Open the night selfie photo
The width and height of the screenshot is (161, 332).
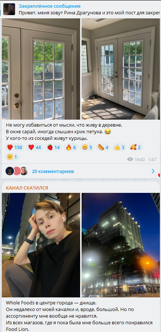(x=41, y=245)
